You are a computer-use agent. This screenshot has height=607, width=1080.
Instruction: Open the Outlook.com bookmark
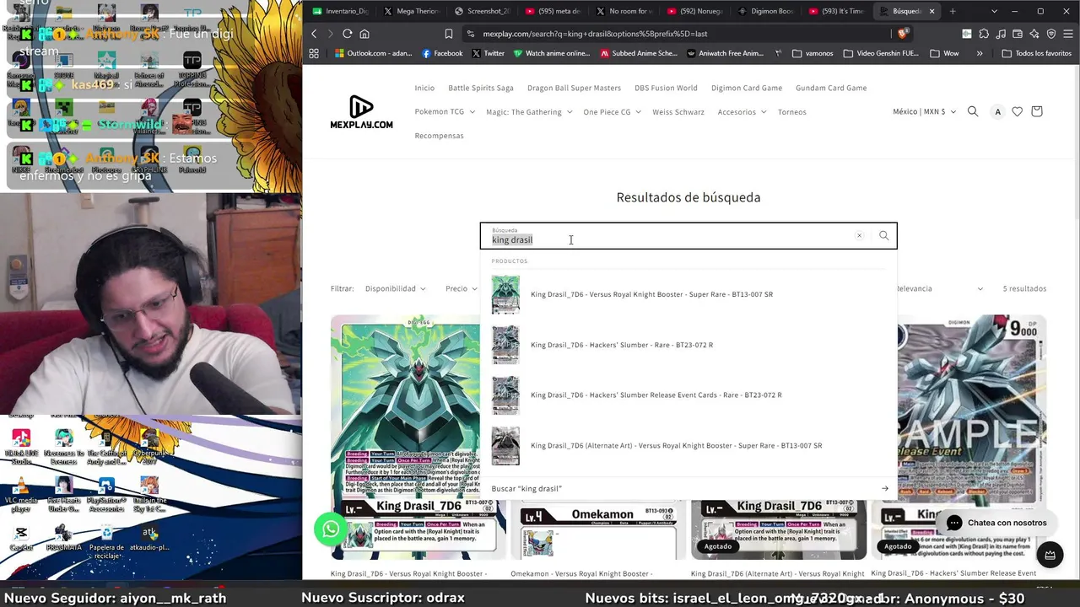click(x=374, y=53)
